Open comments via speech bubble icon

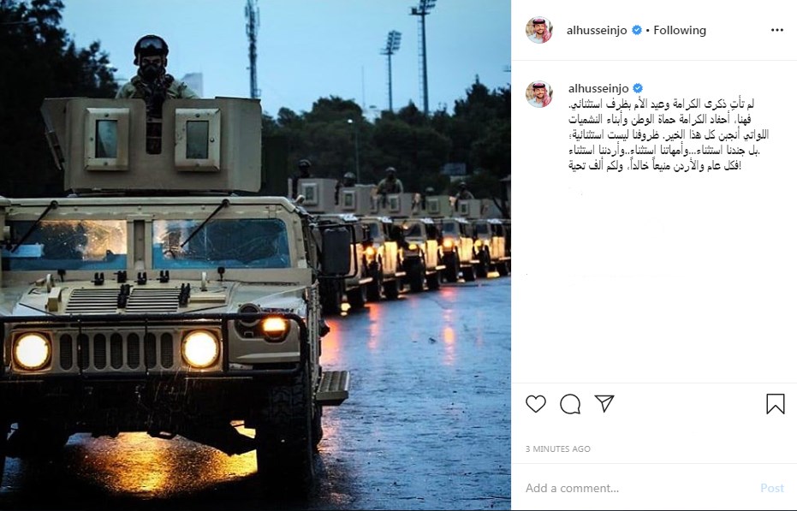(x=570, y=404)
